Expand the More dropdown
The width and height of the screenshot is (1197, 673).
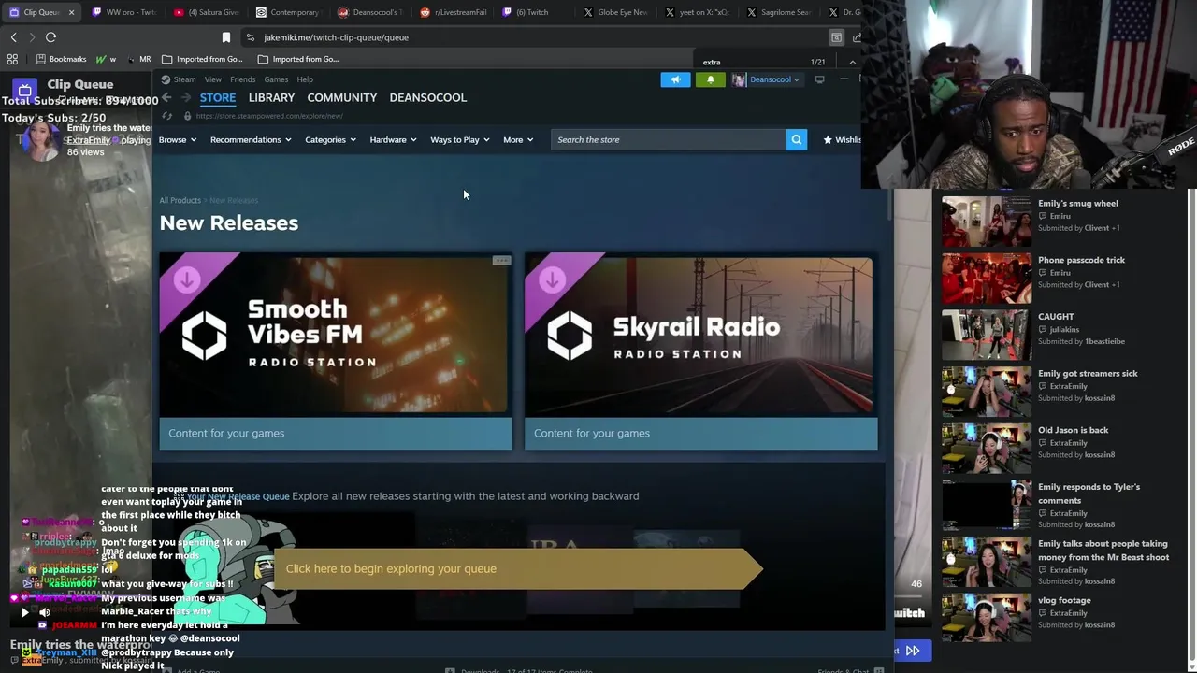[518, 139]
